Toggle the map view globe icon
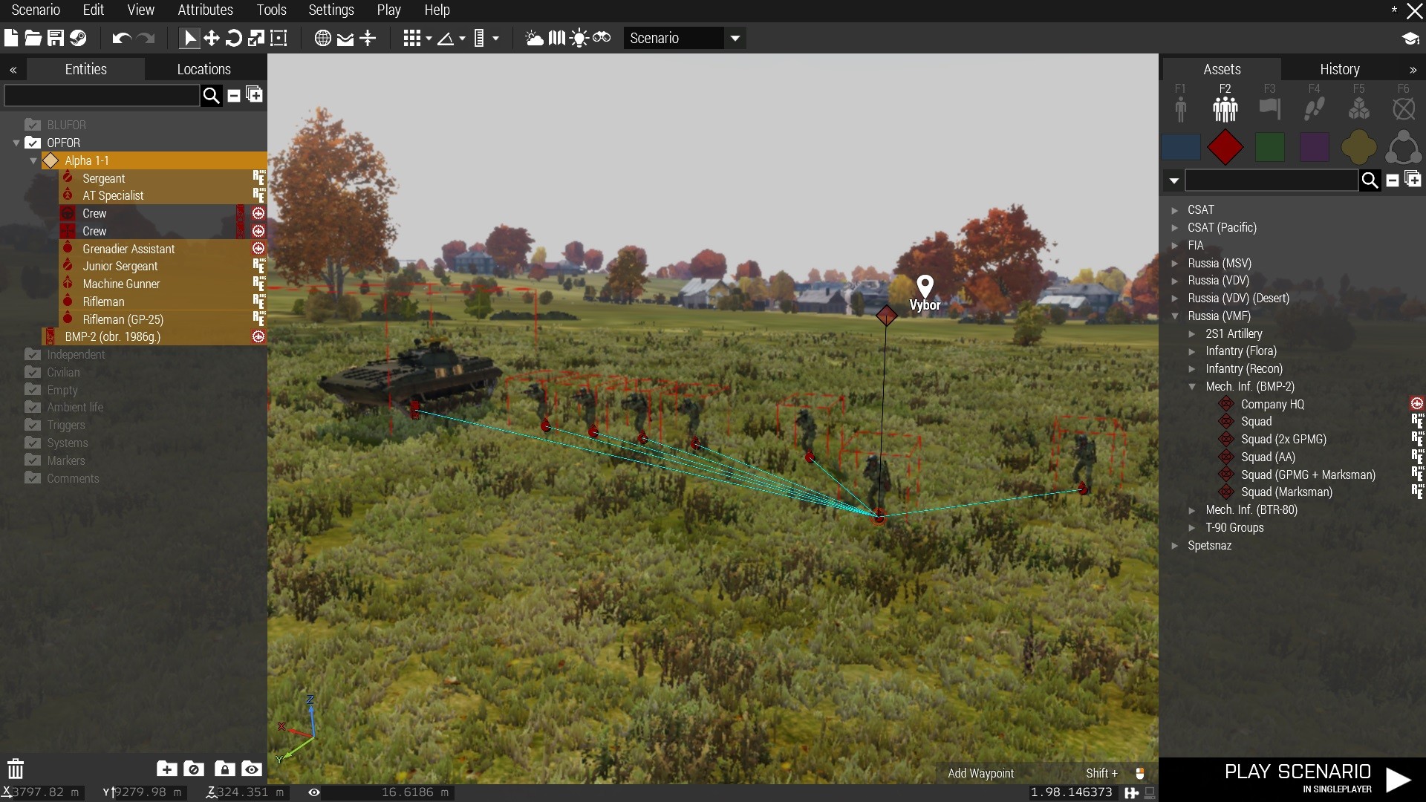This screenshot has width=1426, height=802. click(x=322, y=38)
